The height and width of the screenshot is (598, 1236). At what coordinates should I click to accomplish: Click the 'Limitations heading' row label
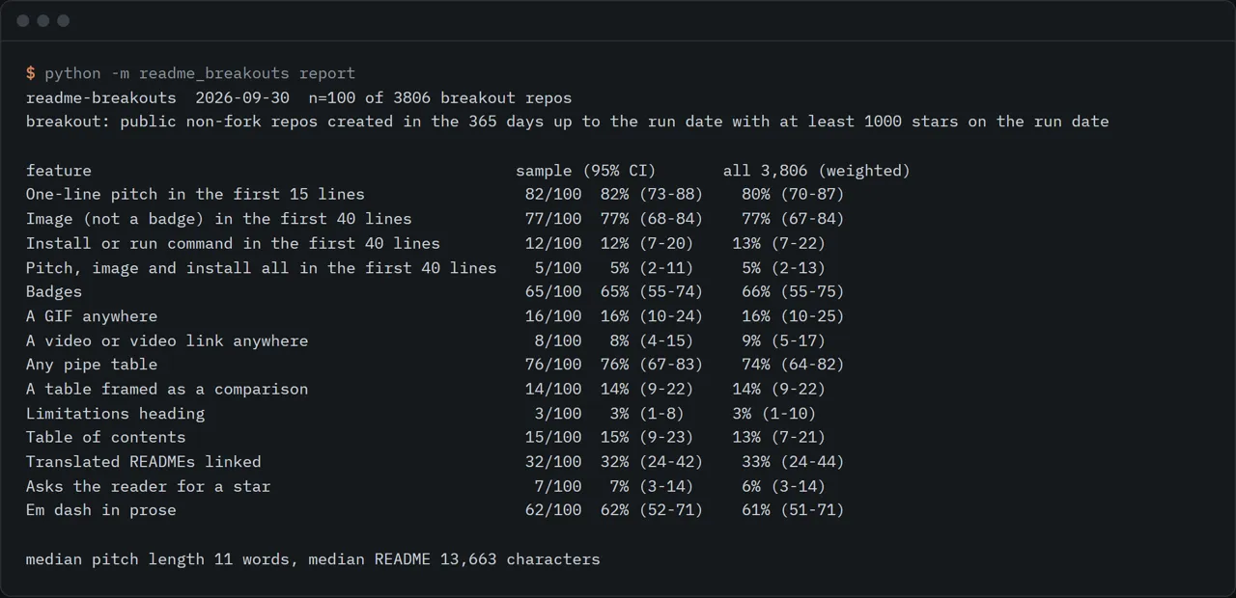click(x=115, y=414)
